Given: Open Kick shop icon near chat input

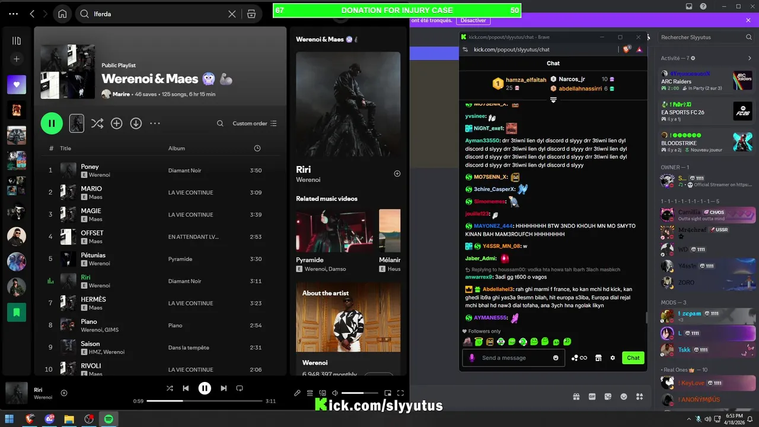Looking at the screenshot, I should (x=598, y=358).
